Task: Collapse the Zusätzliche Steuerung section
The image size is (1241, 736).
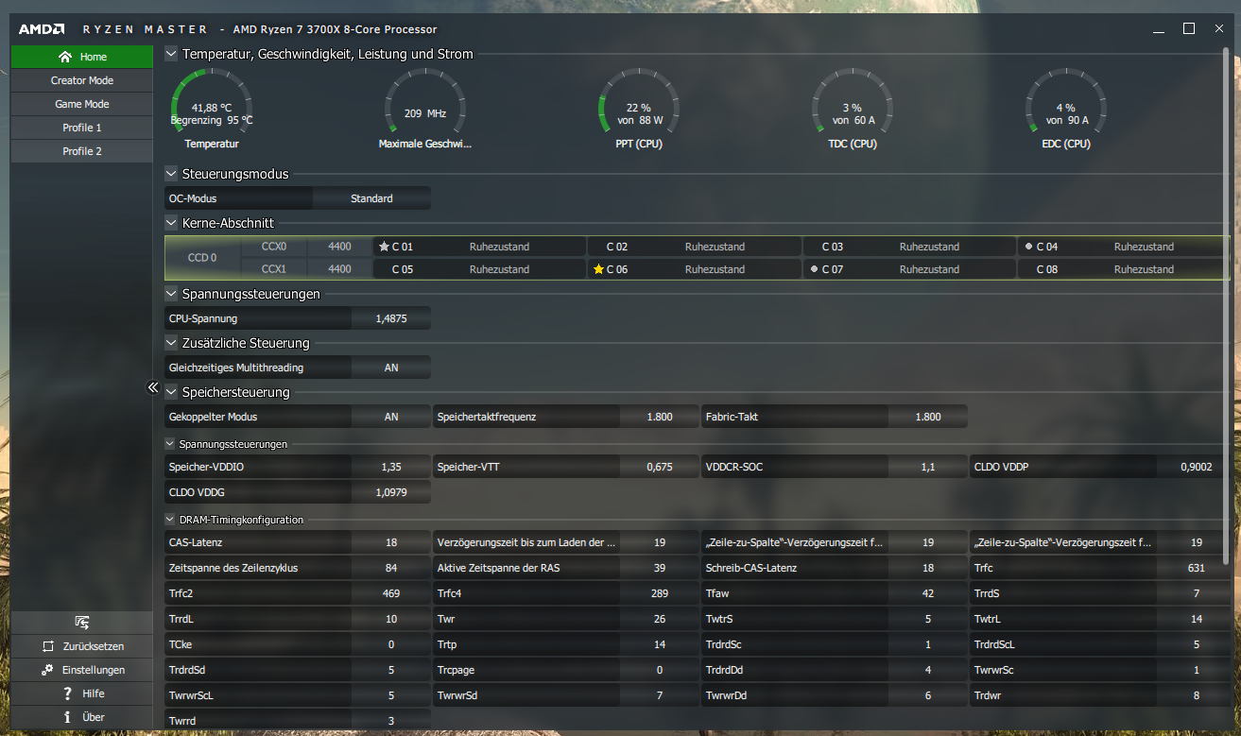Action: [x=171, y=343]
